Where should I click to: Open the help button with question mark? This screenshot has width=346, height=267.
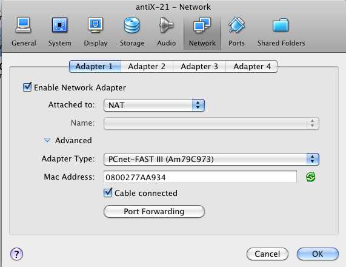click(x=16, y=254)
